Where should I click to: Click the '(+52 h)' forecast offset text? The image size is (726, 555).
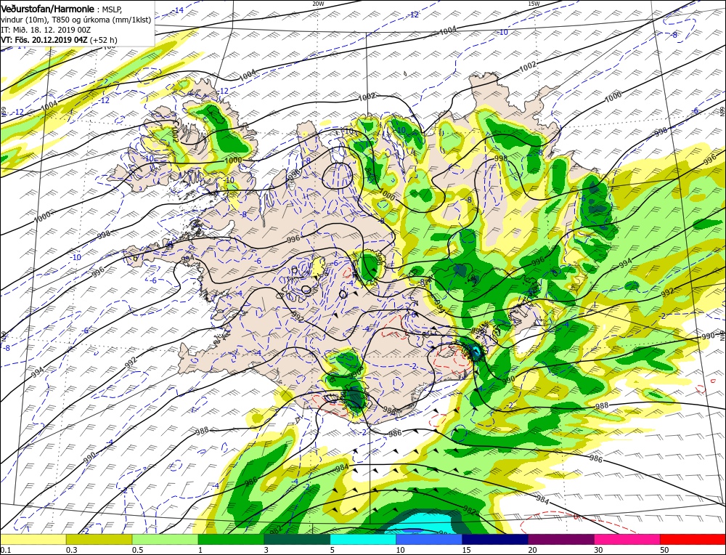tap(103, 40)
